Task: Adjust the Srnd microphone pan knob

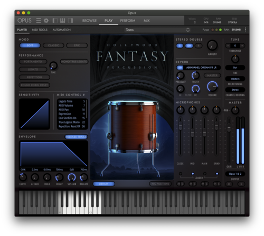Action: [216, 110]
